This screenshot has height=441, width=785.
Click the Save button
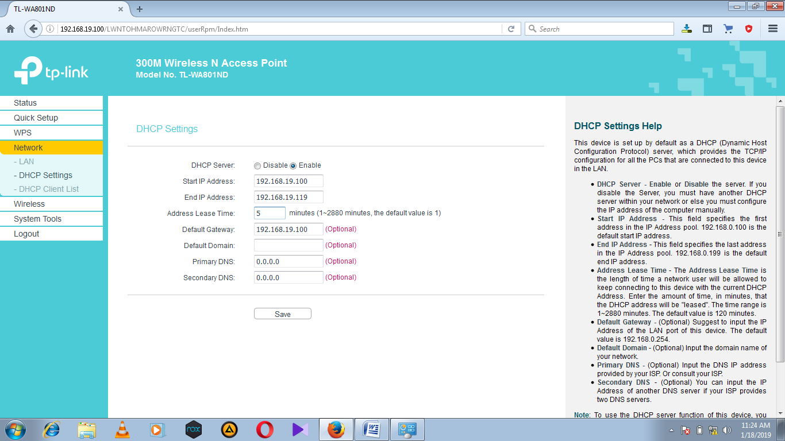(283, 314)
